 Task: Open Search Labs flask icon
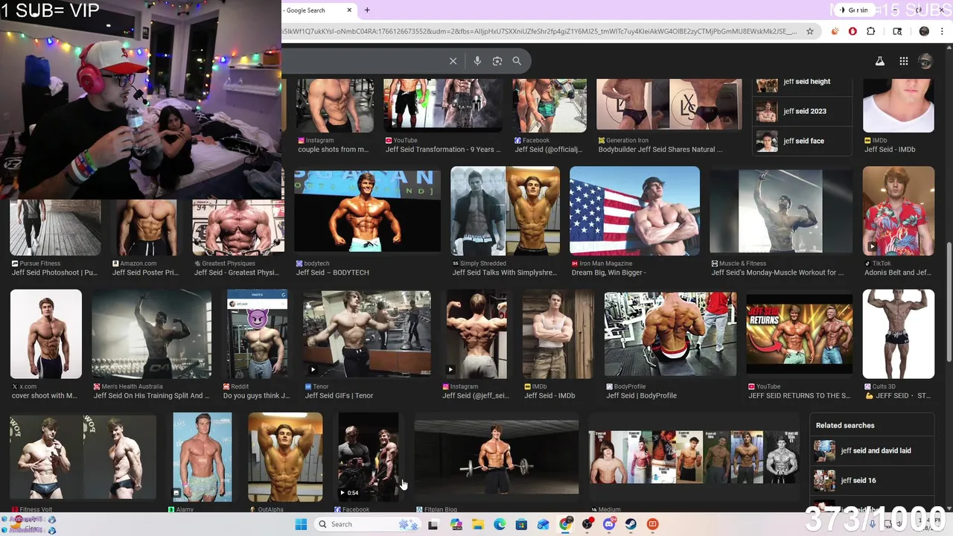[x=879, y=61]
